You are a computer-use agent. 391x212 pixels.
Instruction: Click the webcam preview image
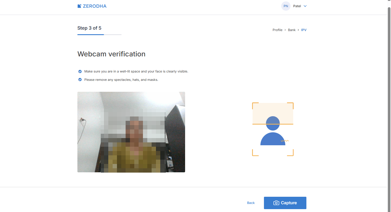[131, 132]
